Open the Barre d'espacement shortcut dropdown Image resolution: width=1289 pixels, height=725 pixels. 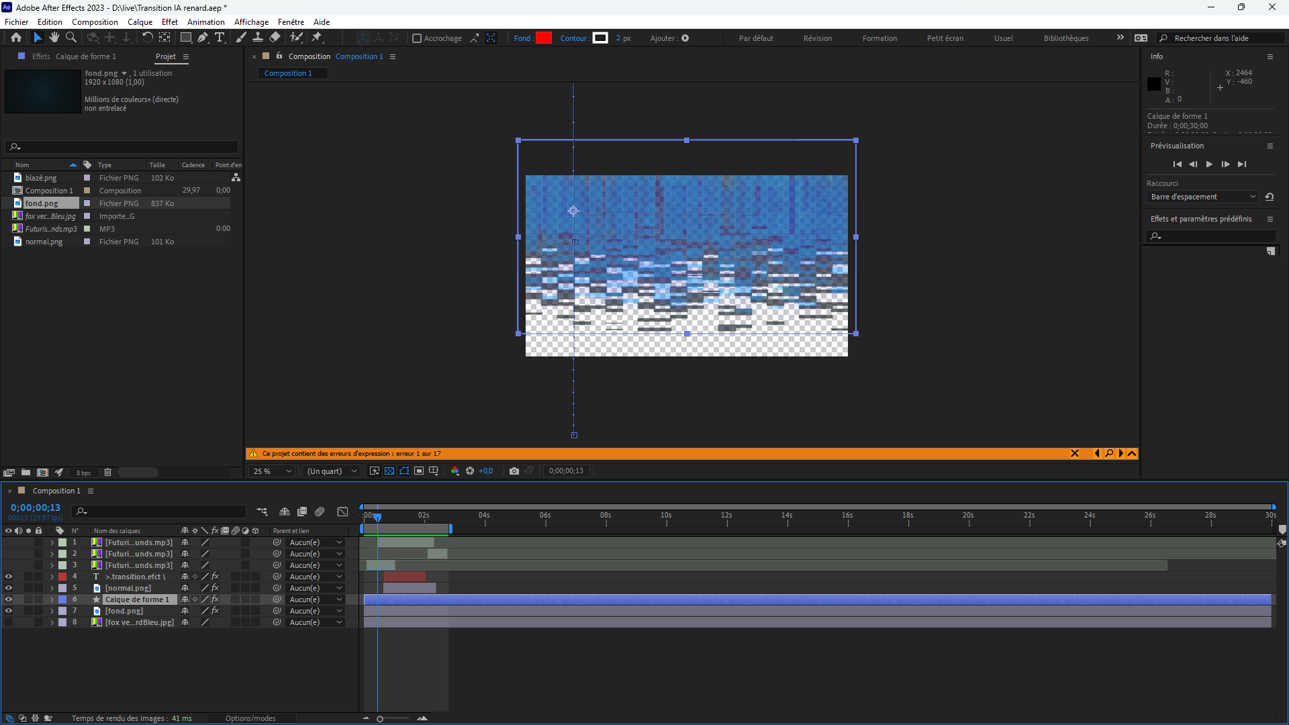pos(1202,197)
